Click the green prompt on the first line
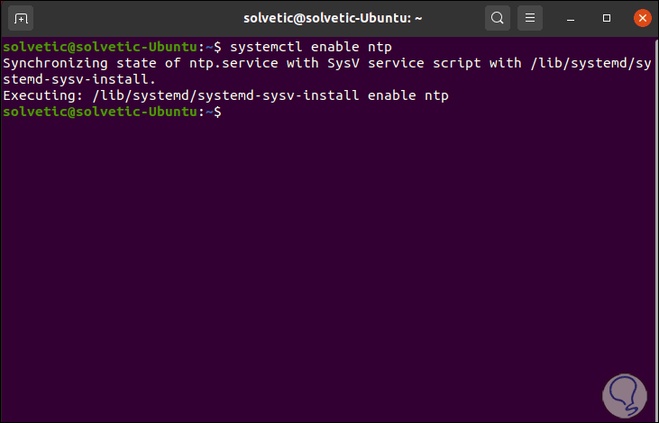Image resolution: width=659 pixels, height=423 pixels. point(108,47)
